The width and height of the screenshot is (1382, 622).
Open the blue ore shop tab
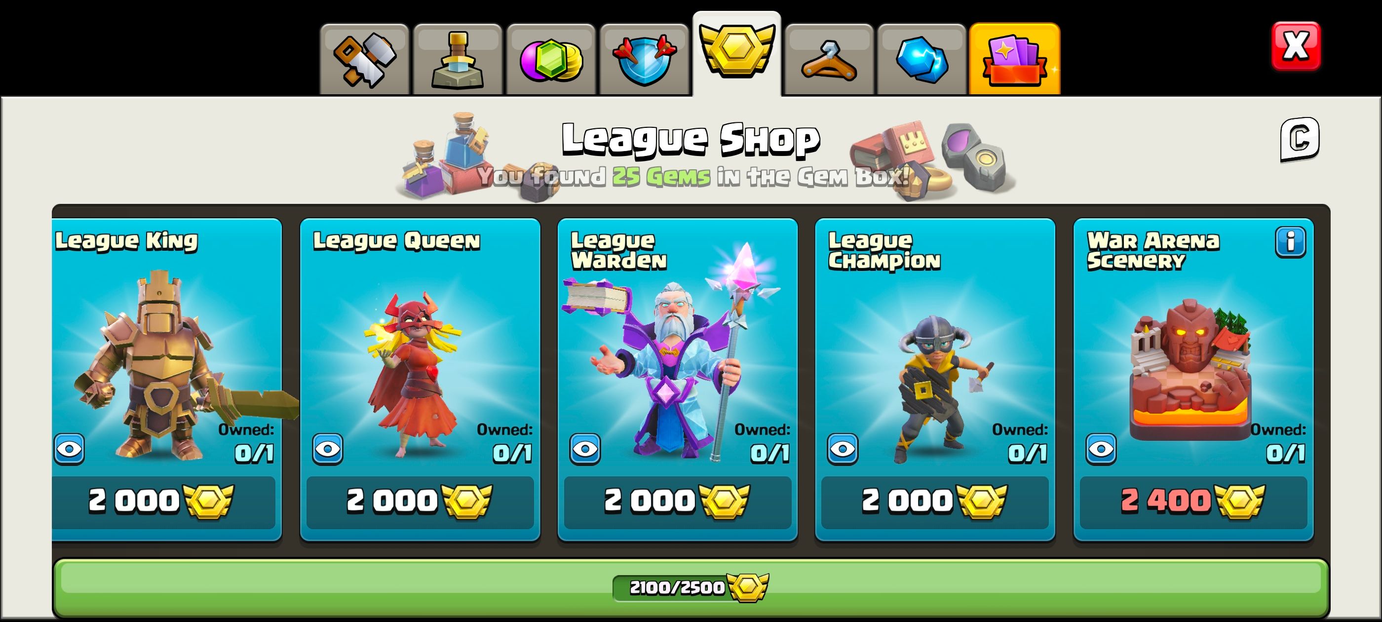921,60
